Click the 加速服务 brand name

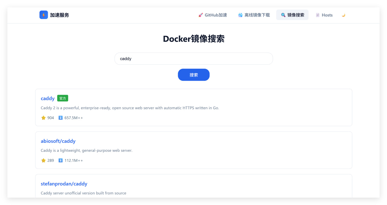60,15
